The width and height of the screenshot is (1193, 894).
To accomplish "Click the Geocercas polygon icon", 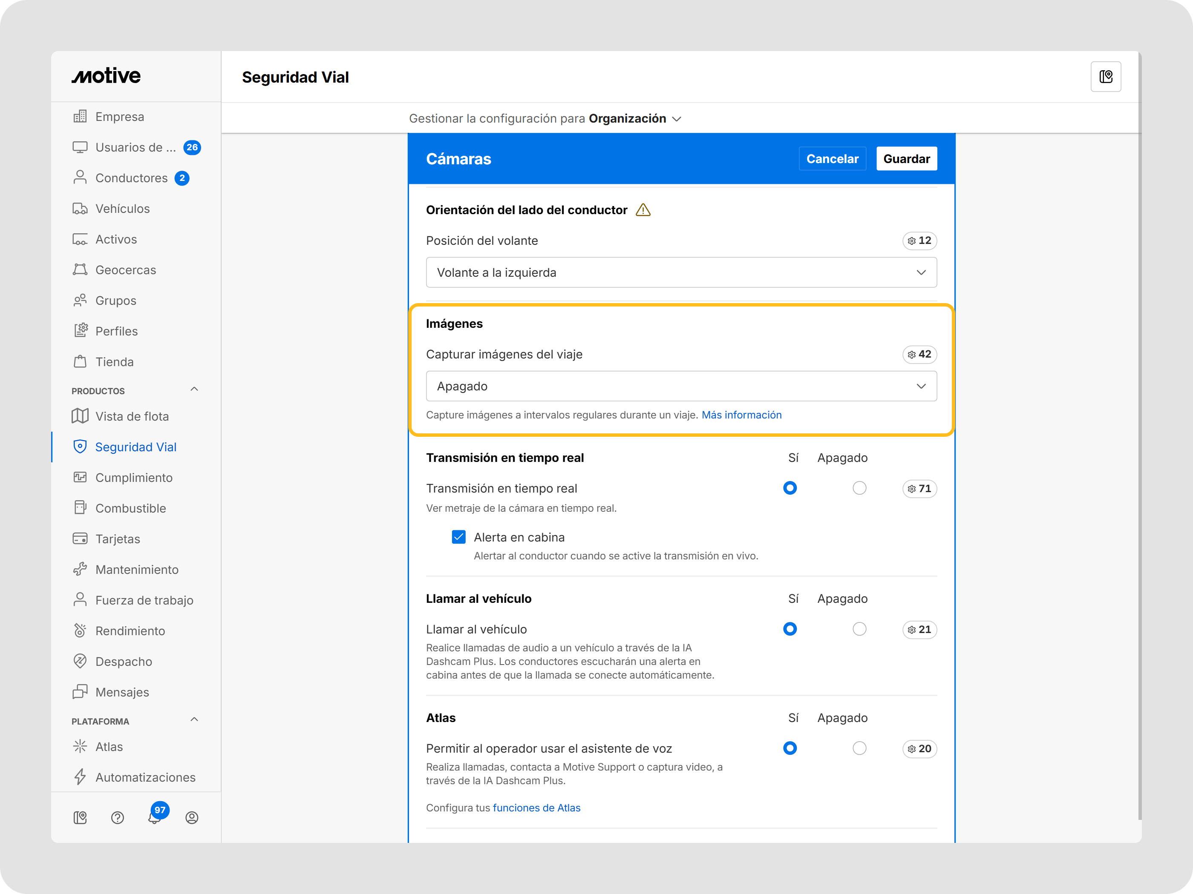I will coord(80,269).
